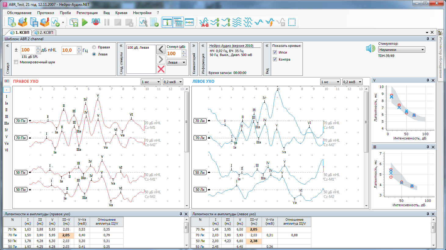Open the Стимулятор Наушники dropdown
The image size is (446, 250).
tap(401, 50)
